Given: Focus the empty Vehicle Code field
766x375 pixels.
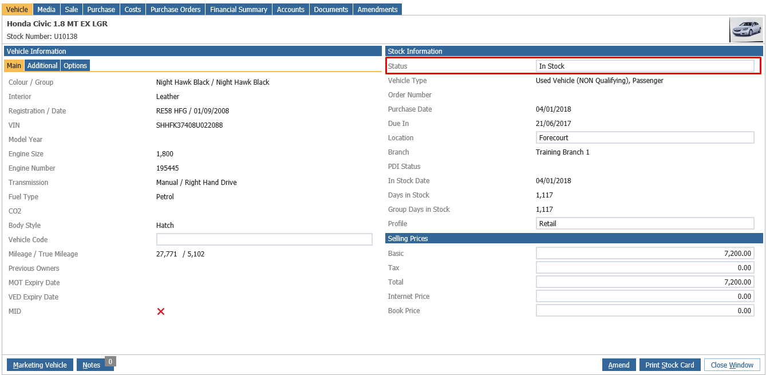Looking at the screenshot, I should point(264,240).
